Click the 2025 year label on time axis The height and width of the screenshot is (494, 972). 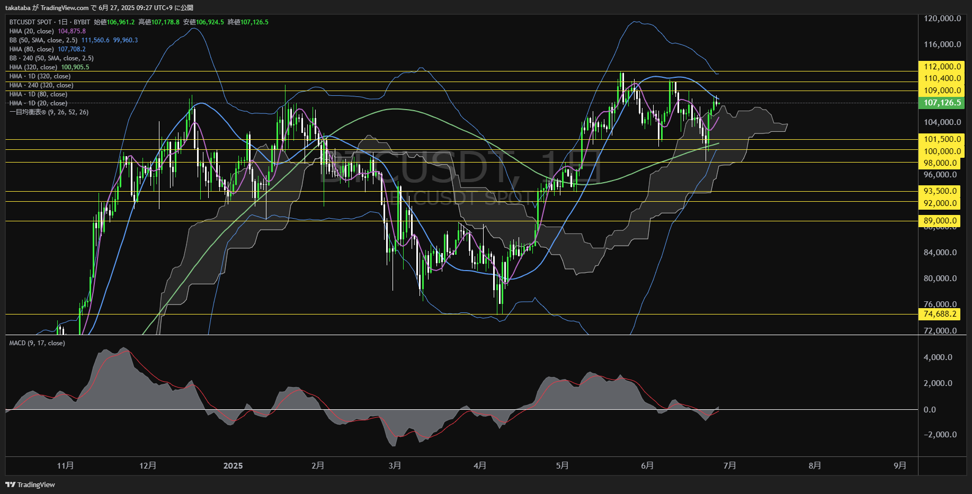click(233, 466)
